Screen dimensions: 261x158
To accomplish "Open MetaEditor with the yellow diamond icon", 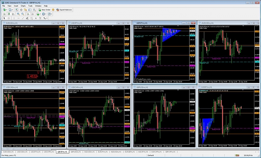I will (53, 10).
